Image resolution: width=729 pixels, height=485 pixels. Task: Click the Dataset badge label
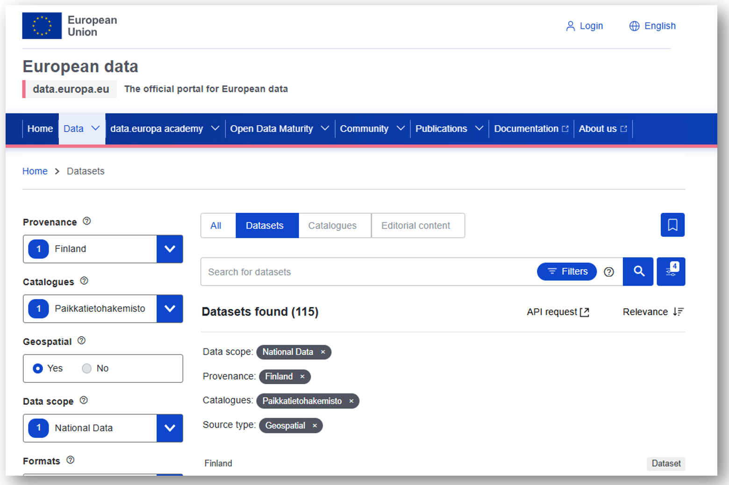click(x=666, y=464)
